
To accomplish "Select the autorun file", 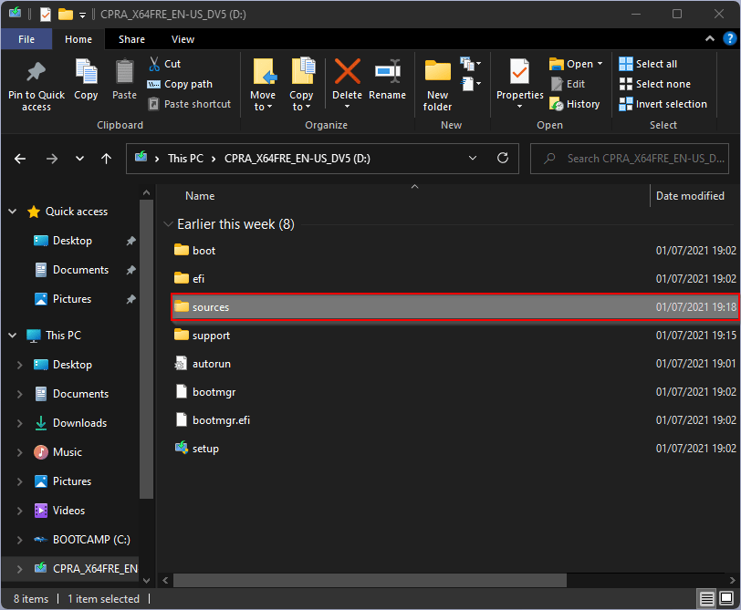I will click(x=455, y=364).
